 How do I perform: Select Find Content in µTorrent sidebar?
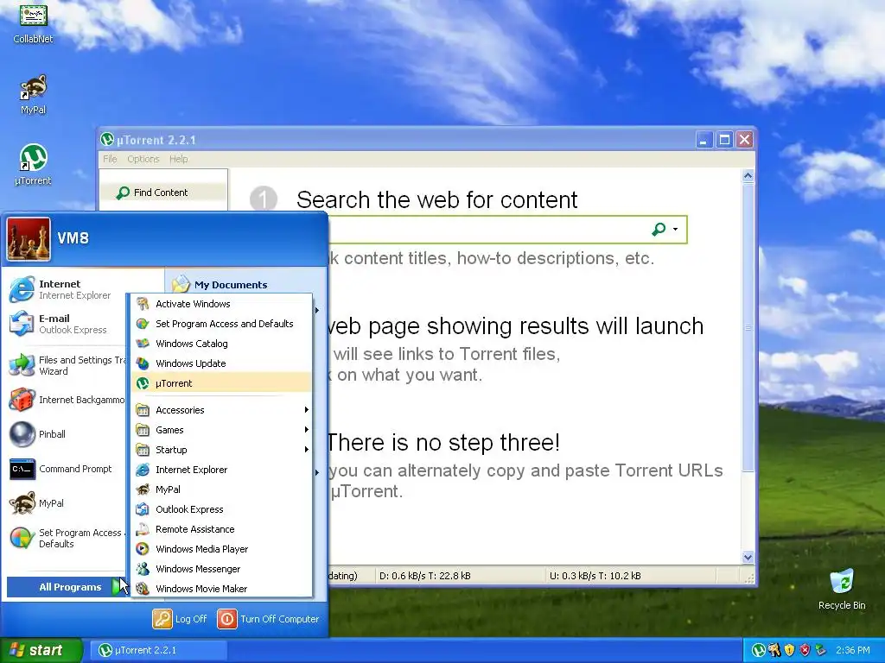163,193
